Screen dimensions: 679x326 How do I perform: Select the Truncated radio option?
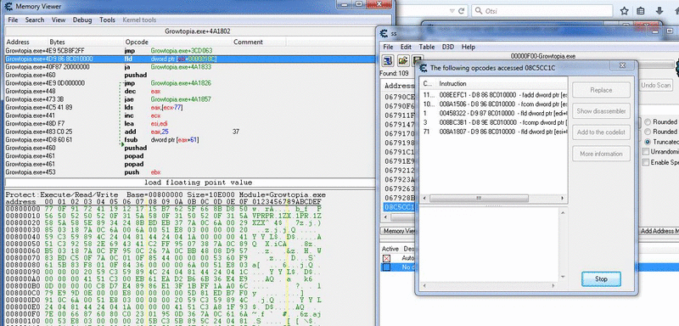coord(648,142)
